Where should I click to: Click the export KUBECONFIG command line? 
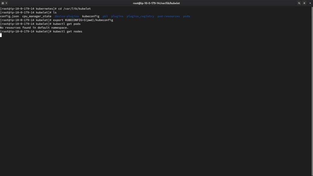83,20
